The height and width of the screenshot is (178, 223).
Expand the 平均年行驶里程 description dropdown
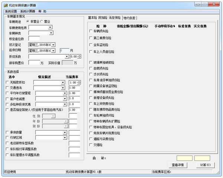[x=65, y=93]
